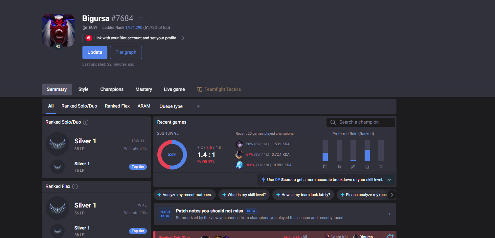Click the large Silver 1 emblem under Ranked Flex

click(57, 208)
